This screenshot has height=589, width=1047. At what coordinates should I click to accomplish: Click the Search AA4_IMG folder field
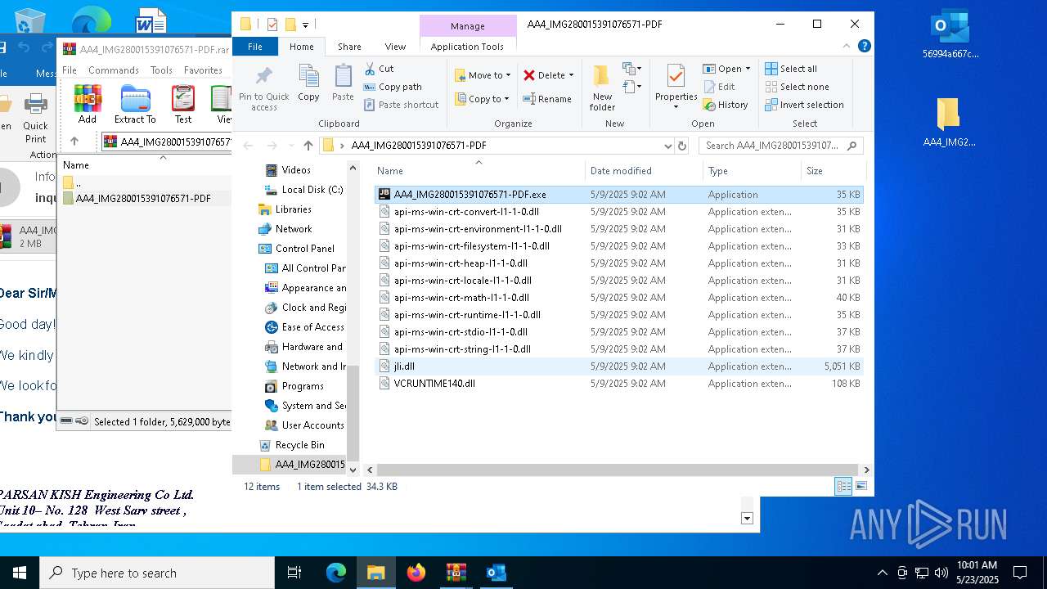pos(780,146)
